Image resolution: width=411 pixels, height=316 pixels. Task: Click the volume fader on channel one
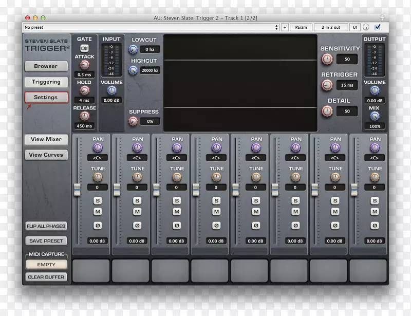78,190
